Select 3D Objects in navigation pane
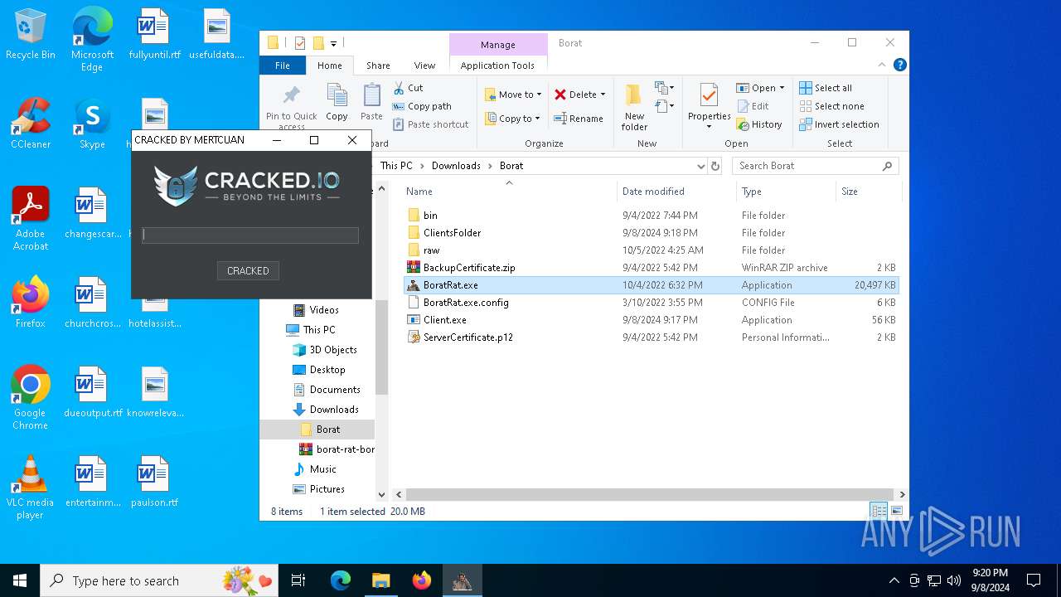Screen dimensions: 1061x597 tap(333, 350)
